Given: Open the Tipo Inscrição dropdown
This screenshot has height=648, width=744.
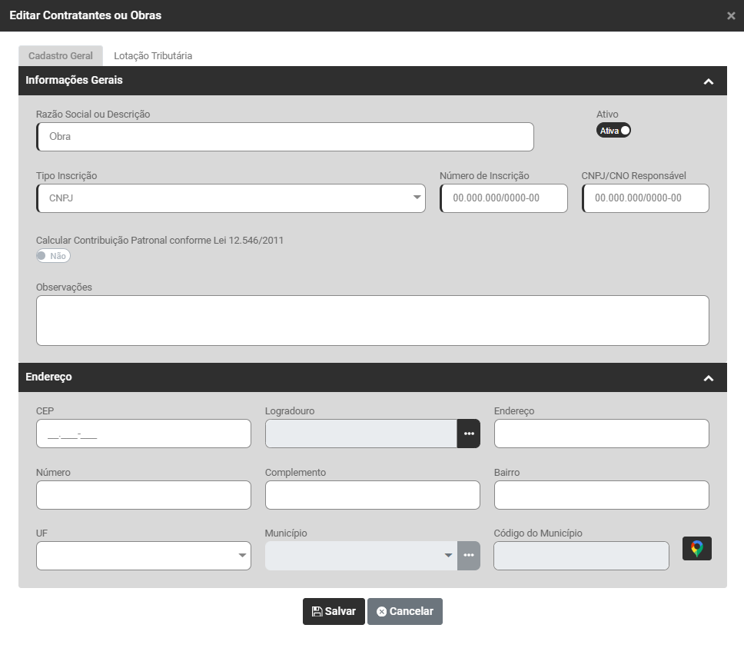Looking at the screenshot, I should tap(231, 198).
